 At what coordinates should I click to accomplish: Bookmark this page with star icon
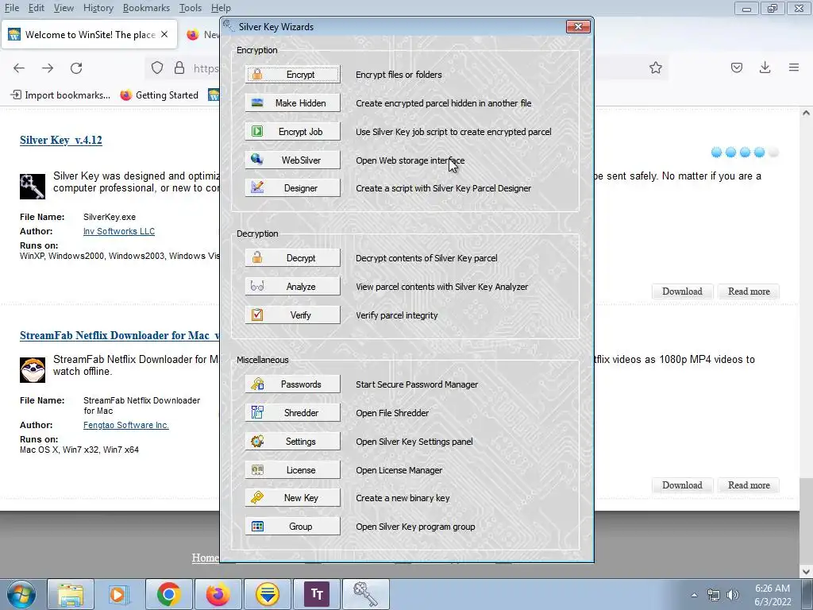(x=655, y=68)
